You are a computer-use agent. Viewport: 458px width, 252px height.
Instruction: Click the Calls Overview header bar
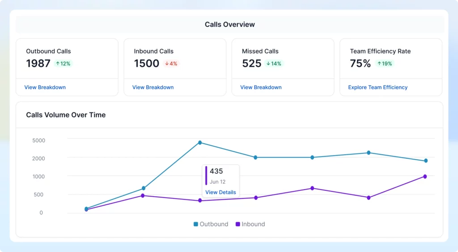point(230,25)
